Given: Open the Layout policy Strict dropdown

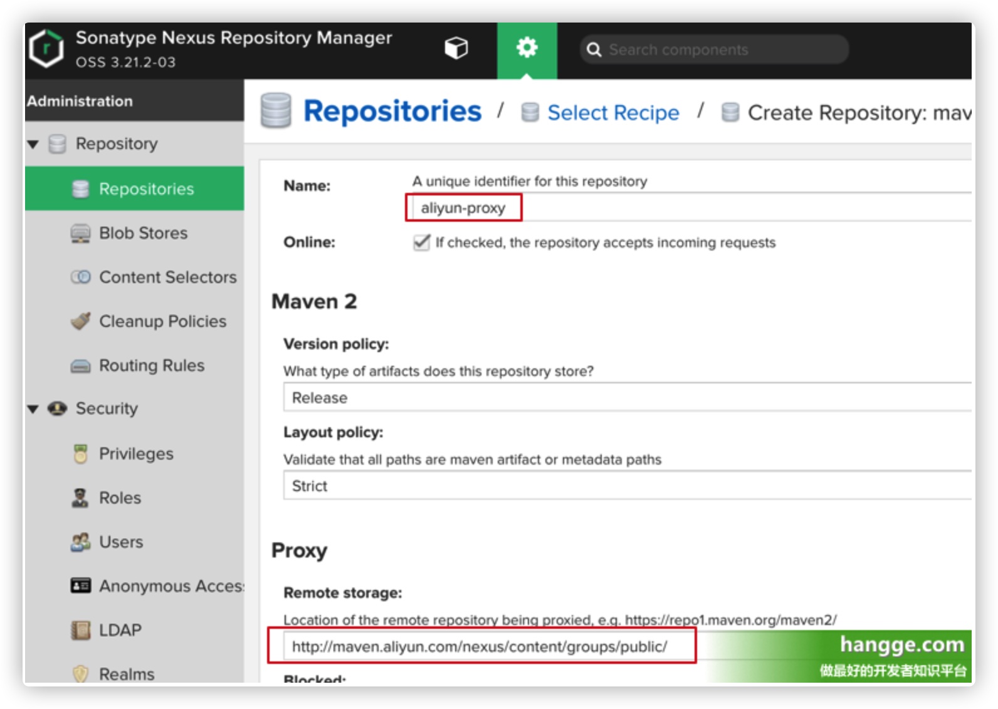Looking at the screenshot, I should [628, 485].
